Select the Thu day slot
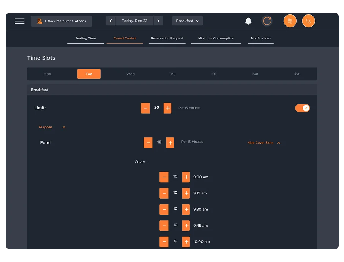The width and height of the screenshot is (344, 262). 172,74
